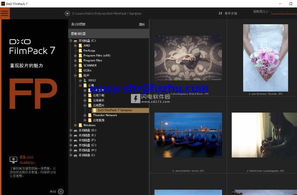Select the Thunder Network folder

pos(105,115)
